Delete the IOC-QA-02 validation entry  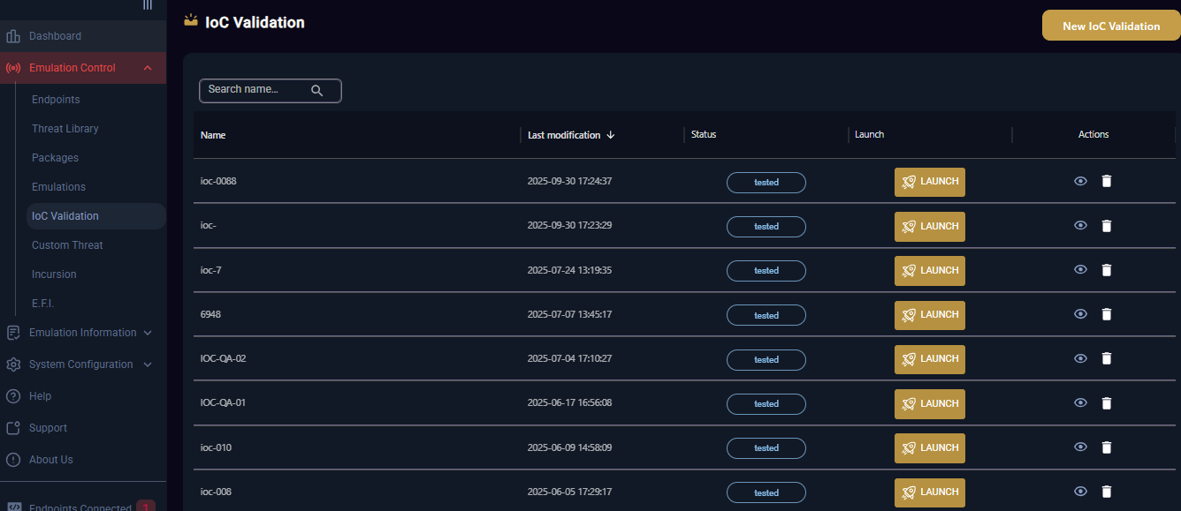coord(1106,358)
